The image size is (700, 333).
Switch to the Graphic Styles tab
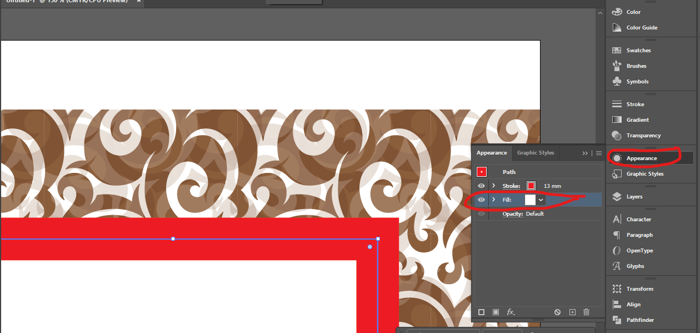(536, 153)
